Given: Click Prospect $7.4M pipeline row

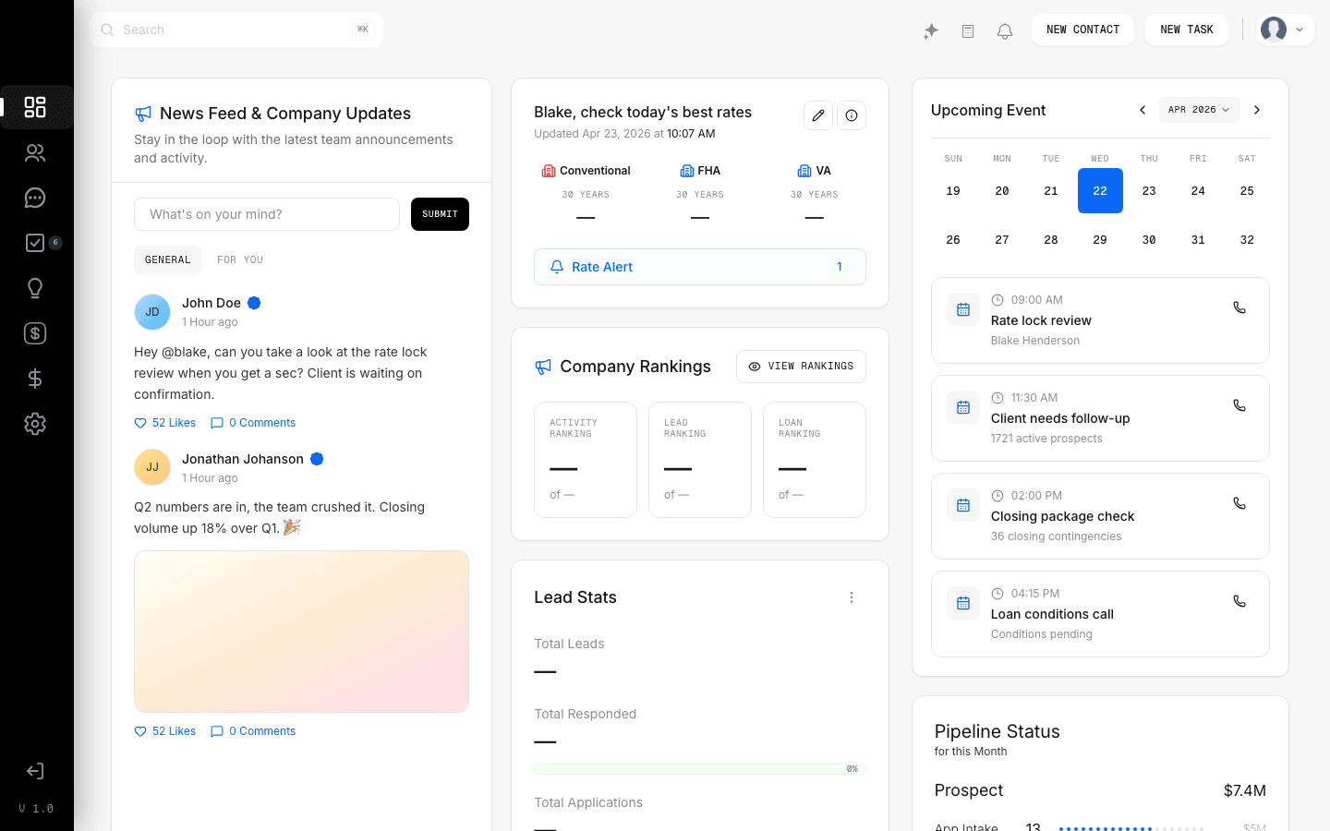Looking at the screenshot, I should [x=1100, y=790].
